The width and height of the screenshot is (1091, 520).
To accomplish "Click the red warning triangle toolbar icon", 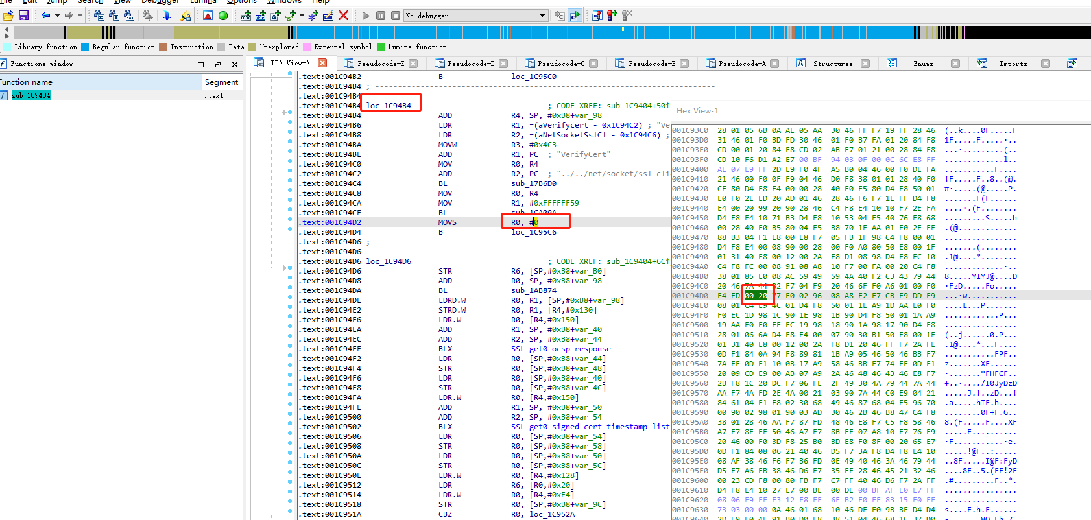I will point(208,16).
